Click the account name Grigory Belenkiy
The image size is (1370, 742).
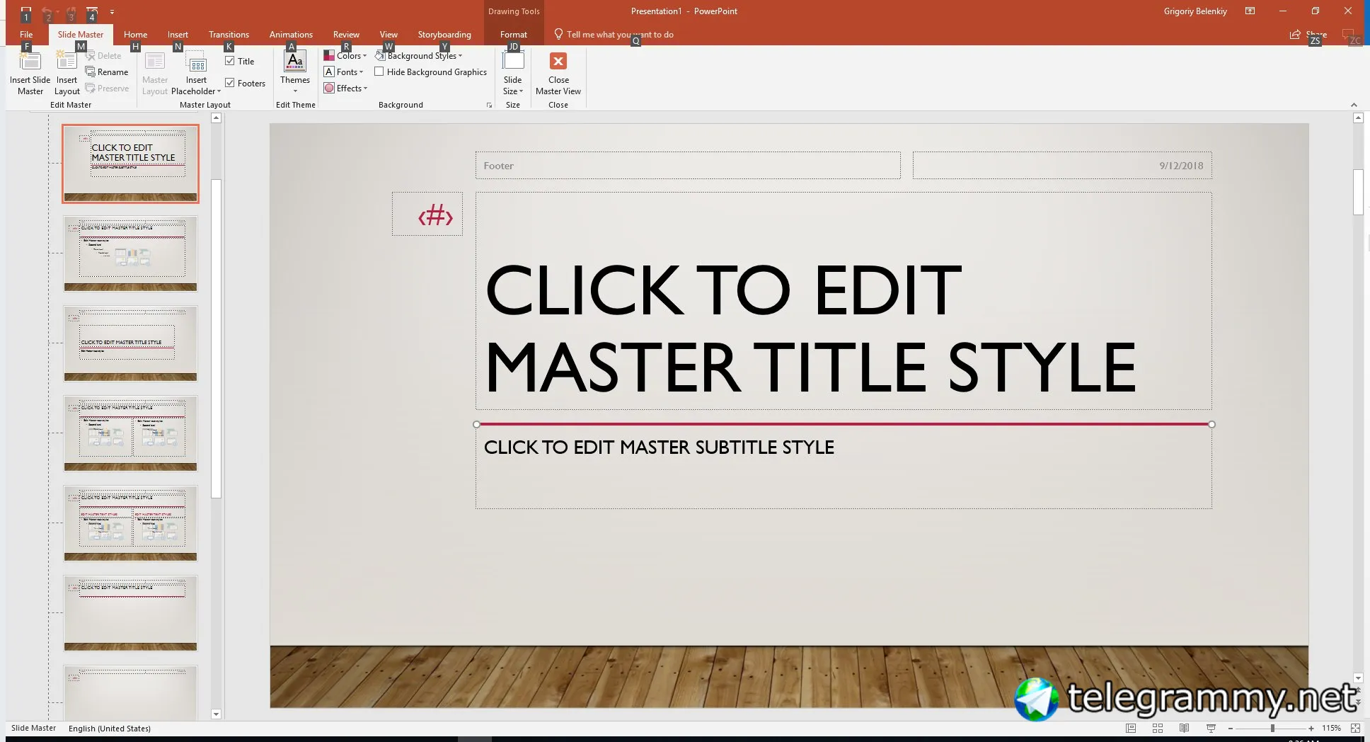(1195, 11)
